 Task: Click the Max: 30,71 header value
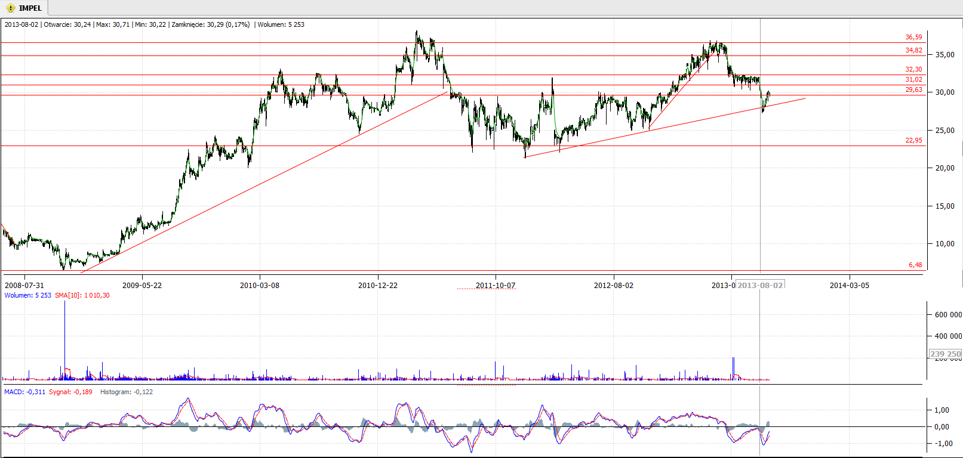[x=113, y=24]
